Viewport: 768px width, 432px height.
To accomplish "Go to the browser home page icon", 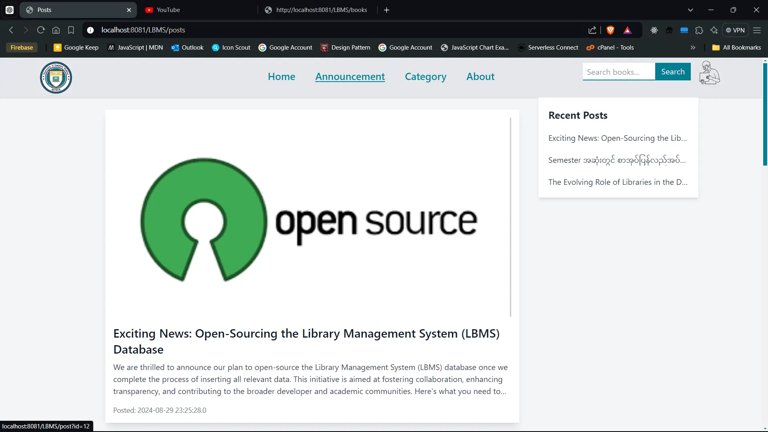I will [56, 30].
